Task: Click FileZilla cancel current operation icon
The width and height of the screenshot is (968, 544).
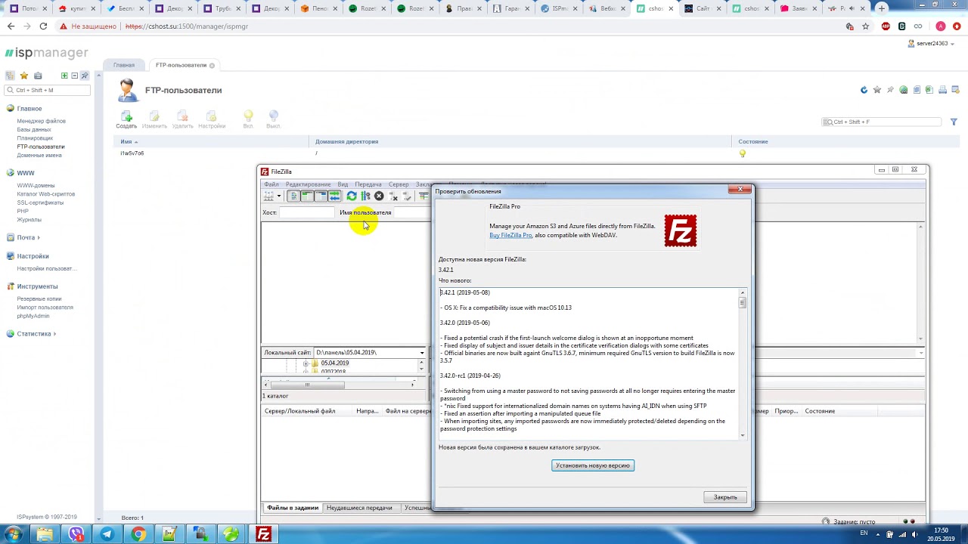Action: click(379, 196)
